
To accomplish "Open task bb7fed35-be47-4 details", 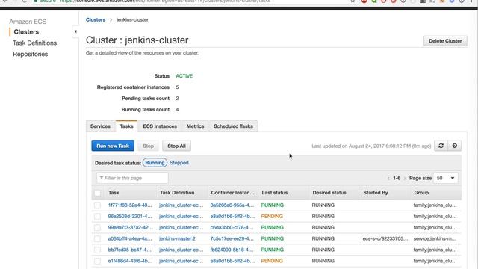I will pos(129,250).
